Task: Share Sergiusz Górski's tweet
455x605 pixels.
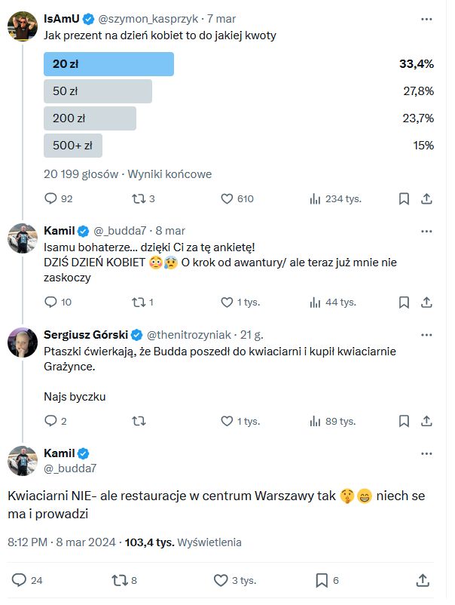Action: tap(426, 422)
